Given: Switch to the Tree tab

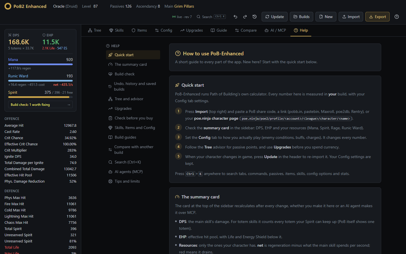Looking at the screenshot, I should (94, 30).
